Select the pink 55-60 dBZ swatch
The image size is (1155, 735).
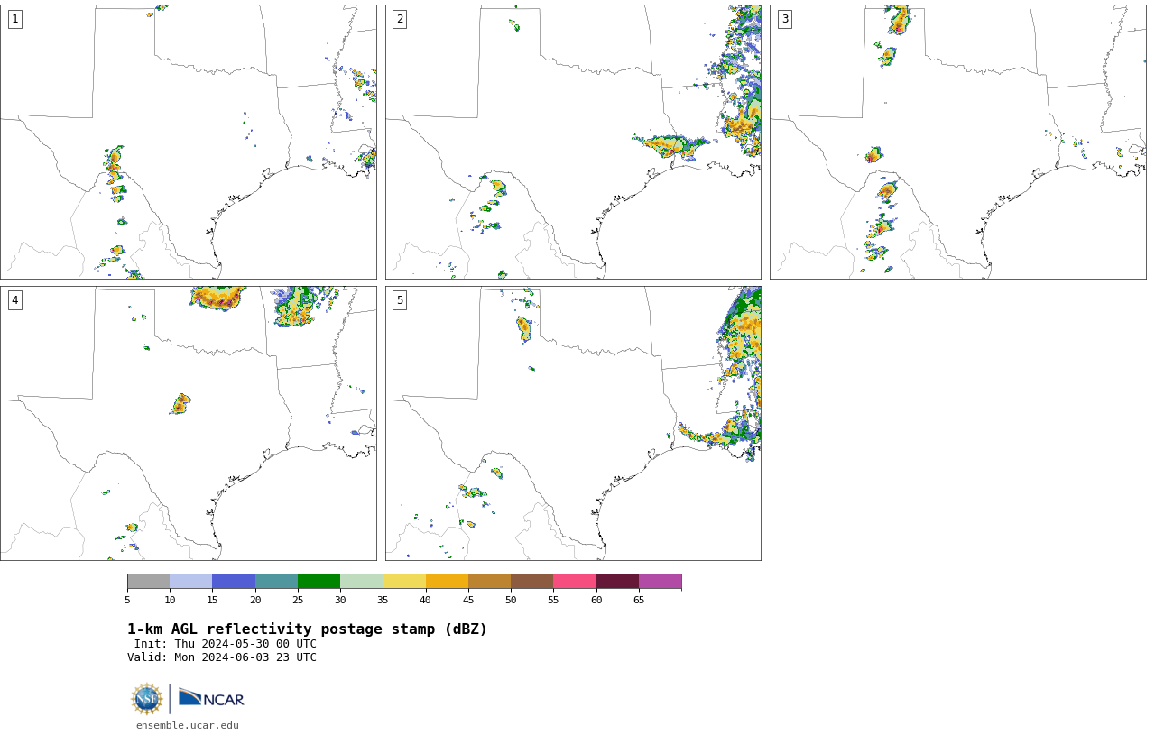575,582
